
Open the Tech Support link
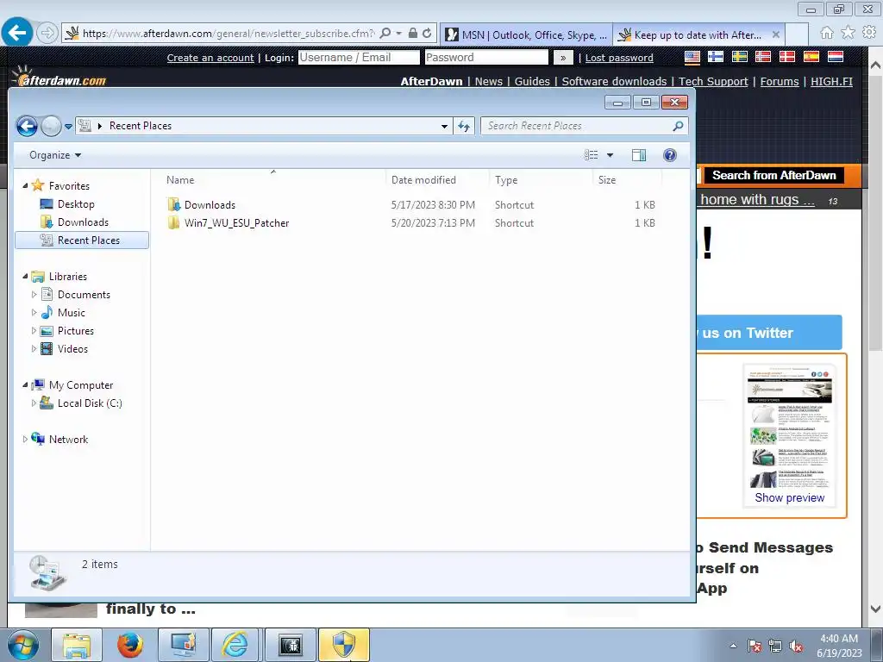coord(713,81)
